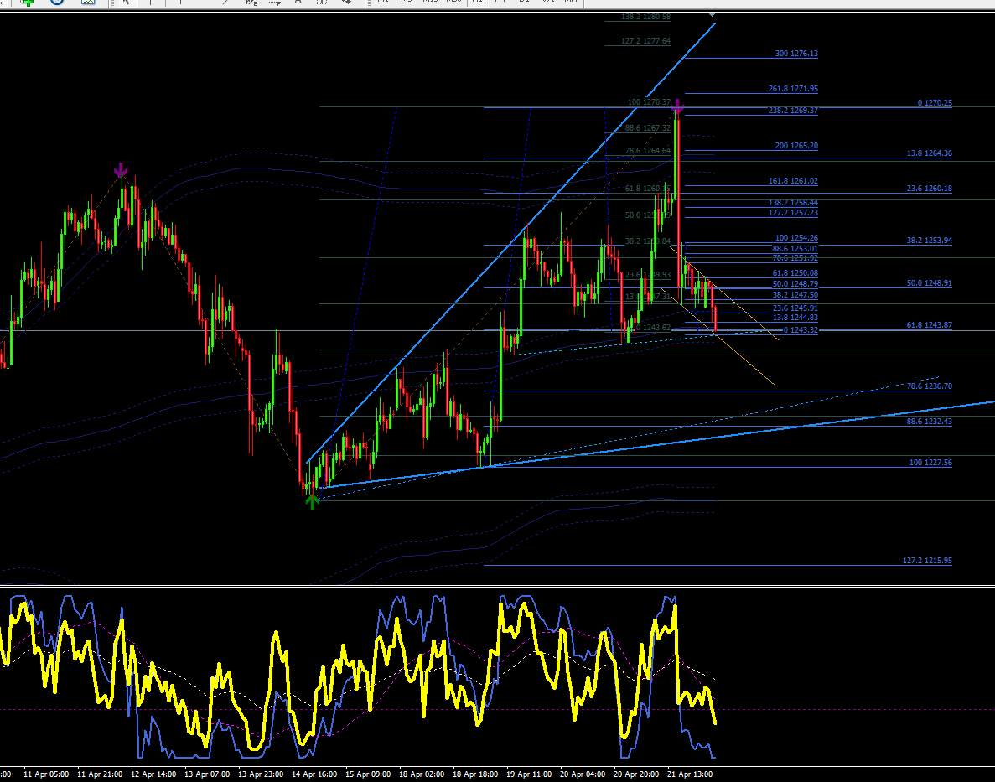The width and height of the screenshot is (995, 782).
Task: Click time axis label 21 Apr 13:00
Action: (690, 774)
